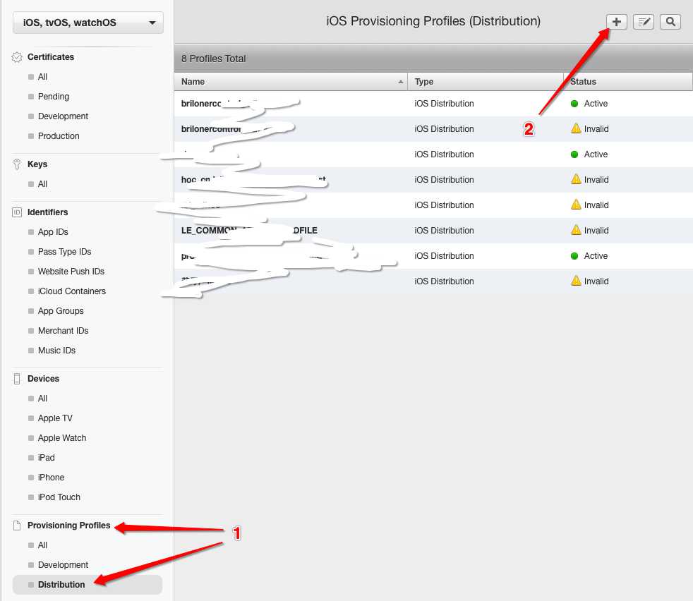This screenshot has width=693, height=601.
Task: Open the iOS, tvOS, watchOS platform dropdown
Action: coord(88,23)
